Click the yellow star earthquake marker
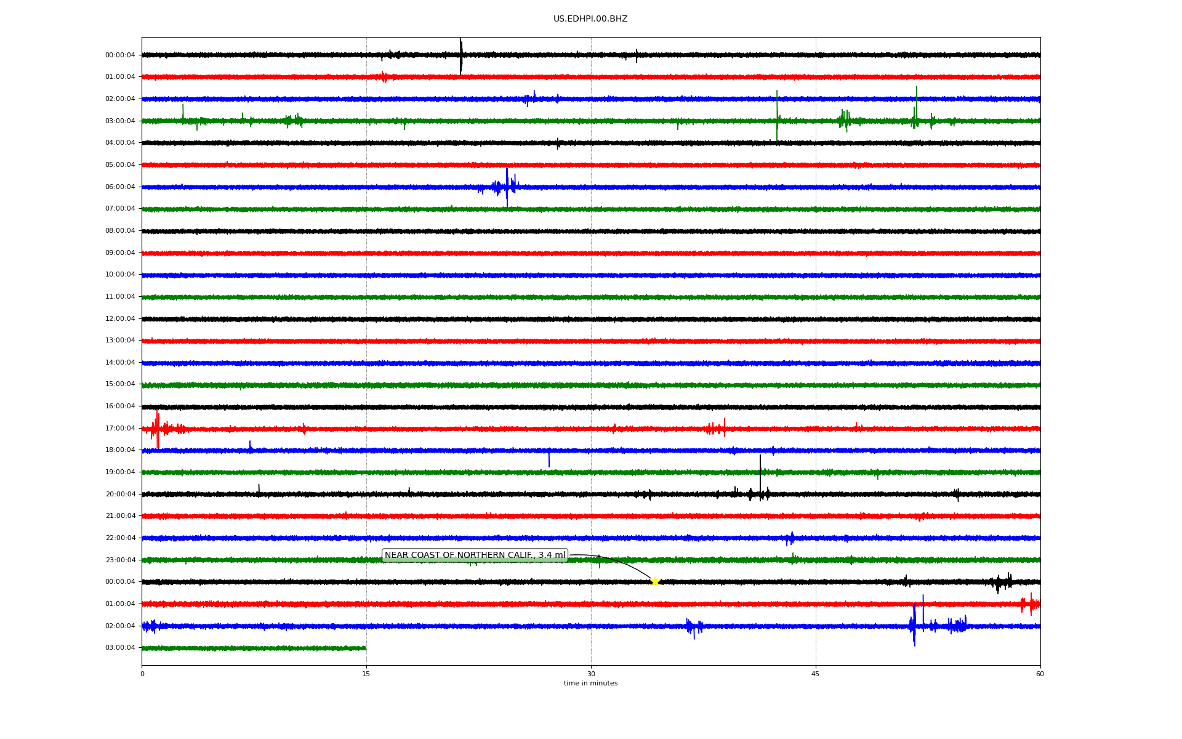 655,581
